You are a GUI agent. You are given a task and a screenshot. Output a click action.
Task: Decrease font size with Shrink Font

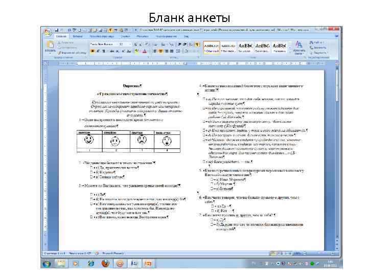(x=141, y=44)
